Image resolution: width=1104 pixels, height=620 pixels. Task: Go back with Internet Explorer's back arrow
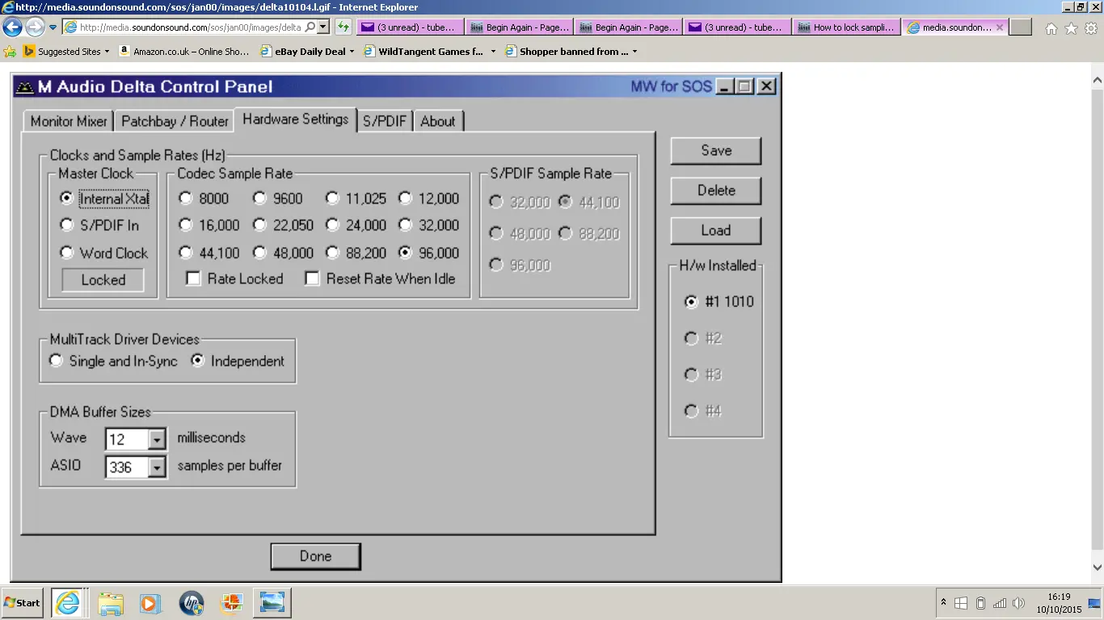coord(12,27)
